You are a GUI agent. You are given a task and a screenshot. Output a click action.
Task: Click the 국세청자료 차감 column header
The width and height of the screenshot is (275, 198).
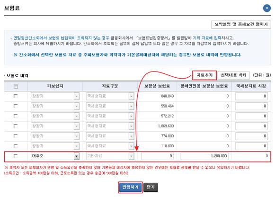251,86
